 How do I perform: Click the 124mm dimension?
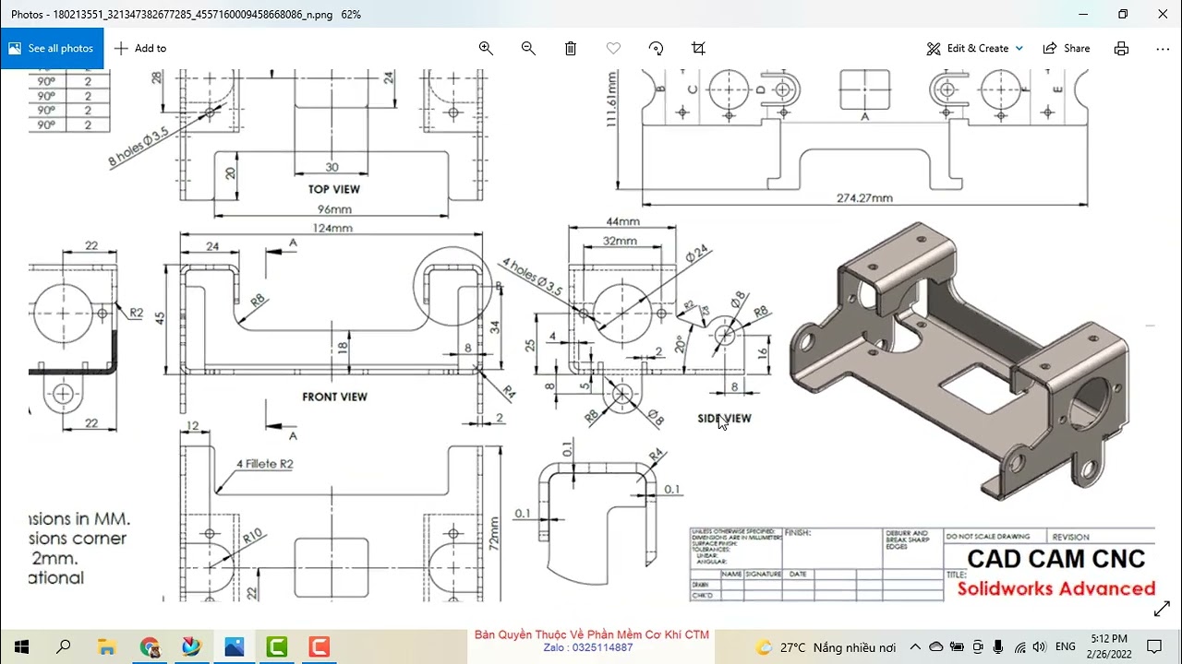[x=332, y=228]
